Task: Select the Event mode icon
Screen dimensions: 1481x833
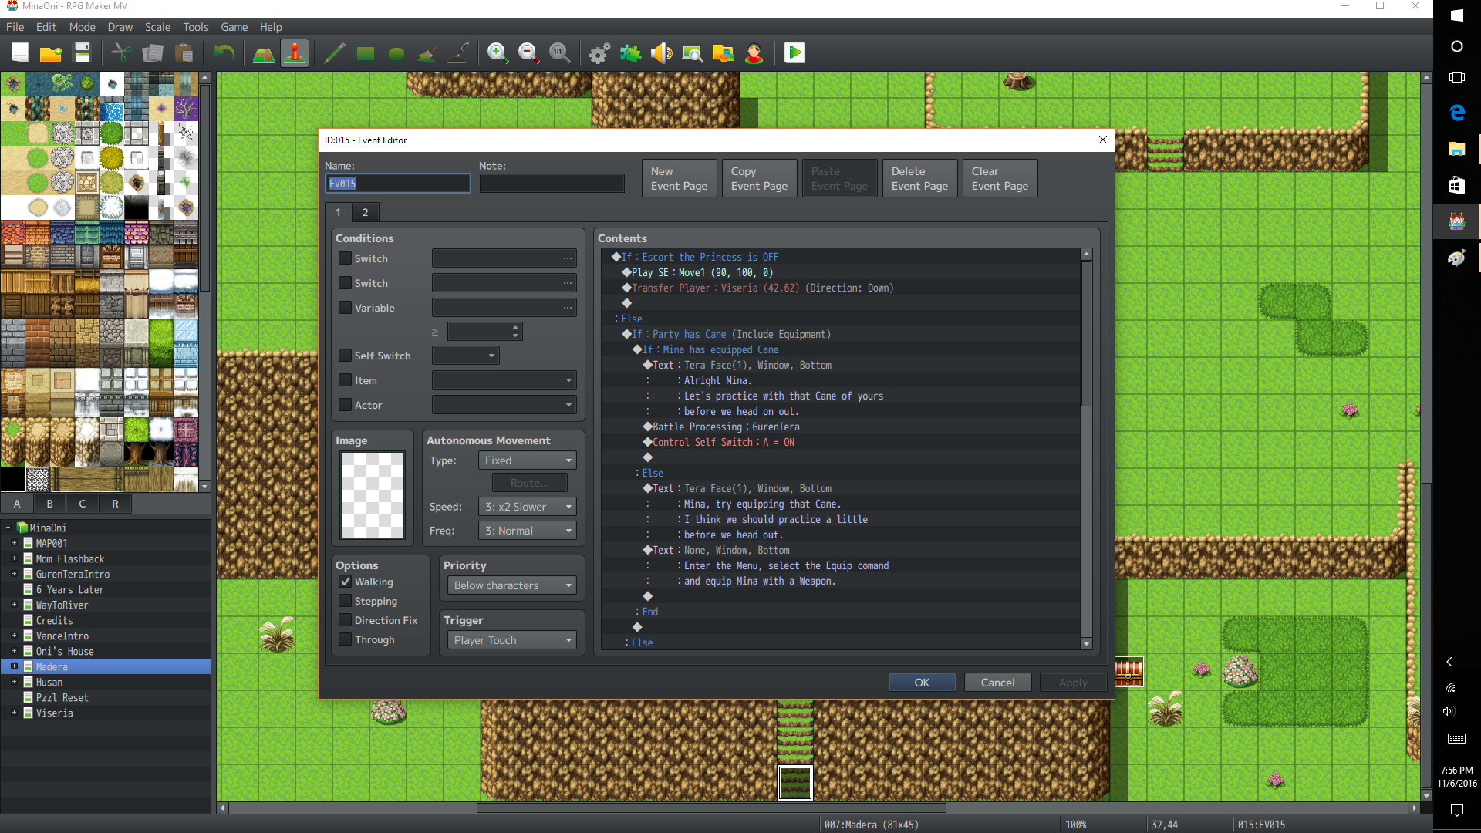Action: [295, 53]
